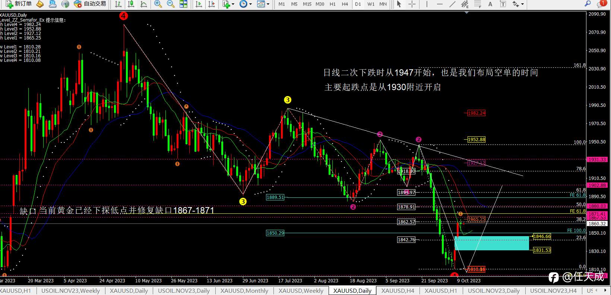Zoom out on the chart
Viewport: 611px width, 295px height.
pyautogui.click(x=171, y=4)
